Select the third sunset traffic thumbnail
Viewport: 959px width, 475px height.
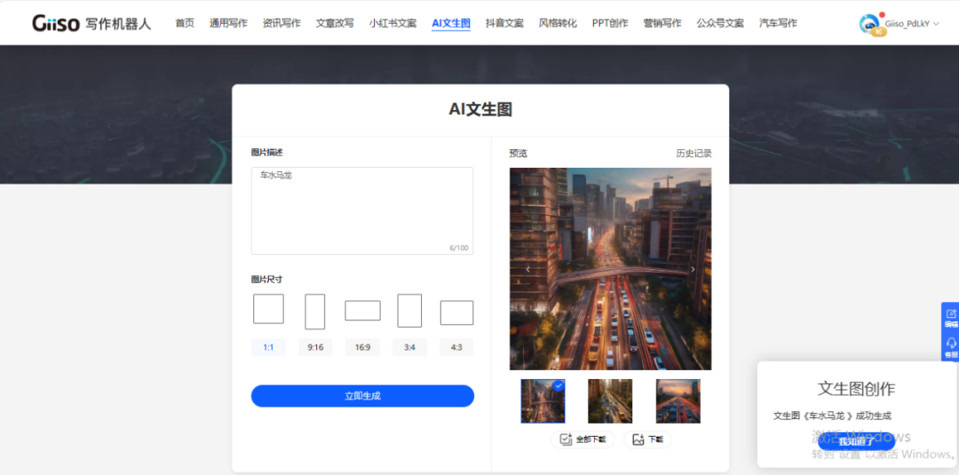click(x=678, y=401)
